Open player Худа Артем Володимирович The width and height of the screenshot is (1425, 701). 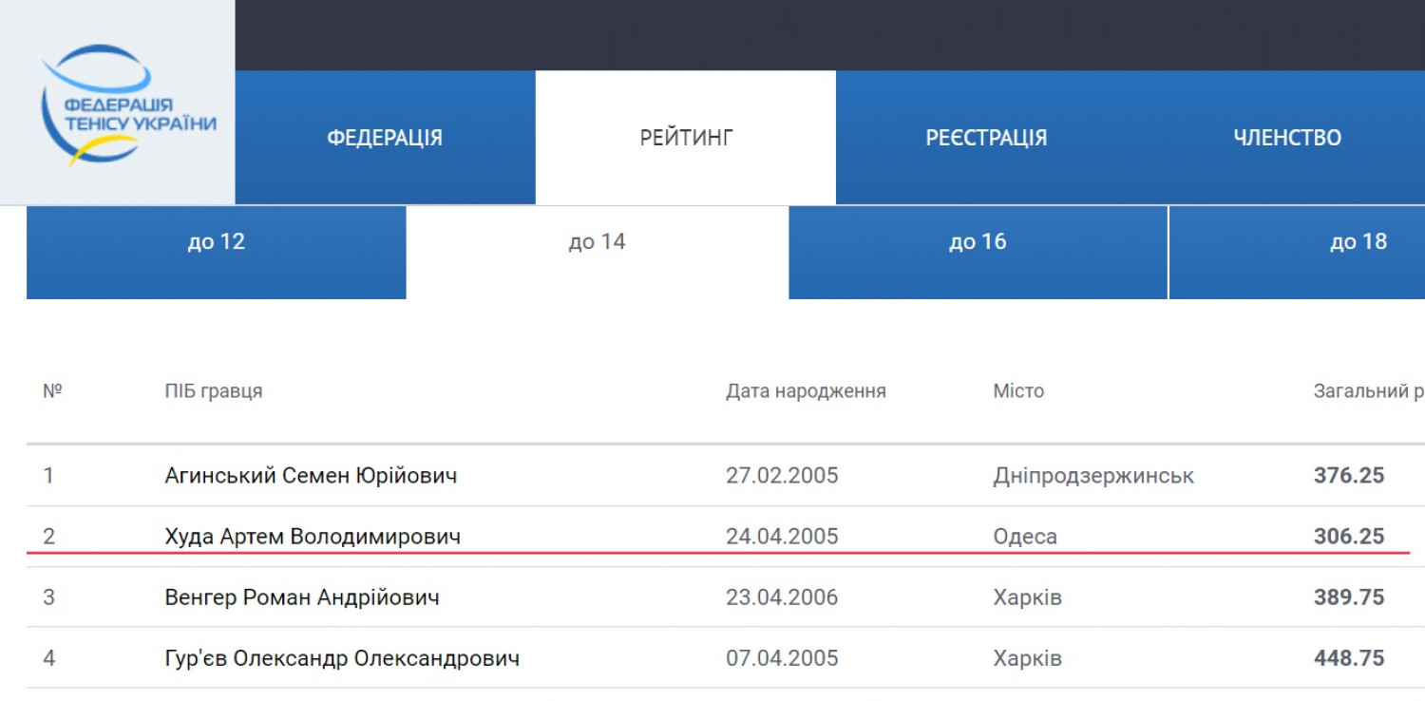point(313,537)
